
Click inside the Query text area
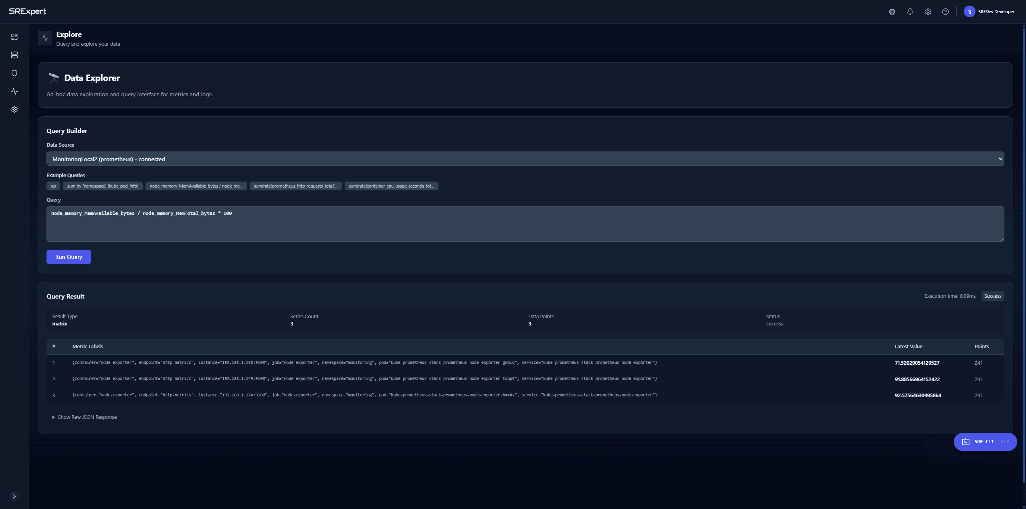(525, 224)
